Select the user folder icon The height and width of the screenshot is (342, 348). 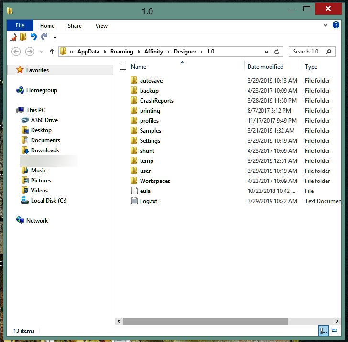[x=134, y=171]
